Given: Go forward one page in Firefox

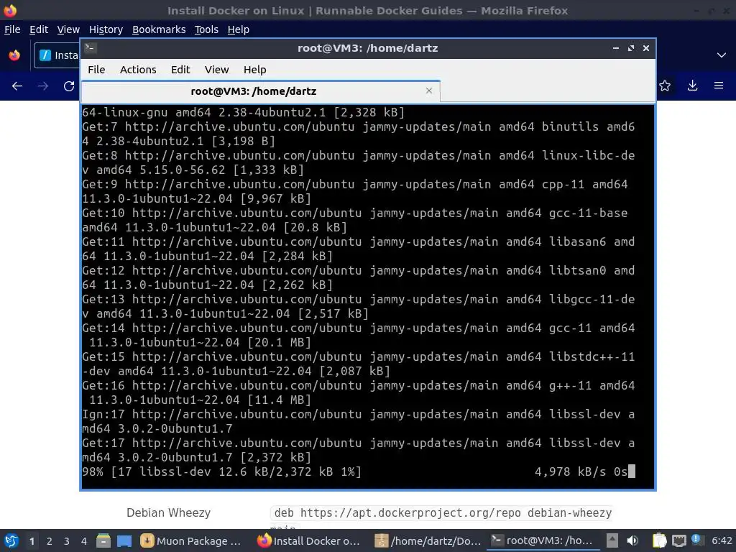Looking at the screenshot, I should coord(43,86).
